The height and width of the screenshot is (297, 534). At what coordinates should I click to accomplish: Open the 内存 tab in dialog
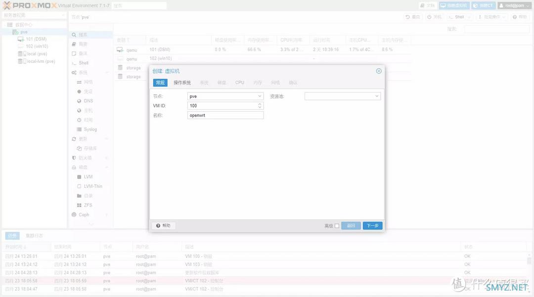coord(258,83)
